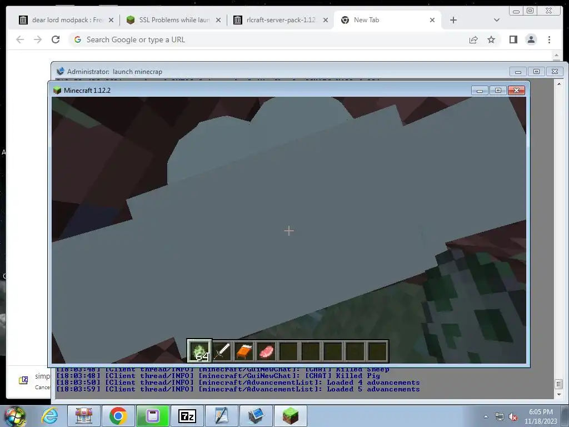Open the Chrome three-dot menu
This screenshot has width=569, height=427.
pos(549,39)
